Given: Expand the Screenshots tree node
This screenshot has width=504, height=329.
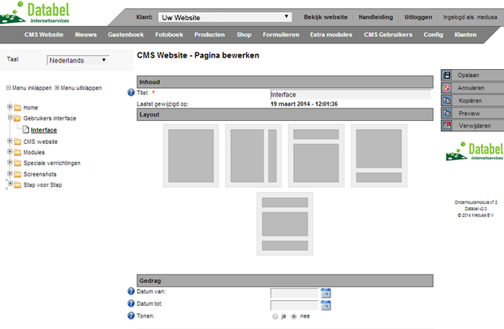Looking at the screenshot, I should (x=9, y=173).
